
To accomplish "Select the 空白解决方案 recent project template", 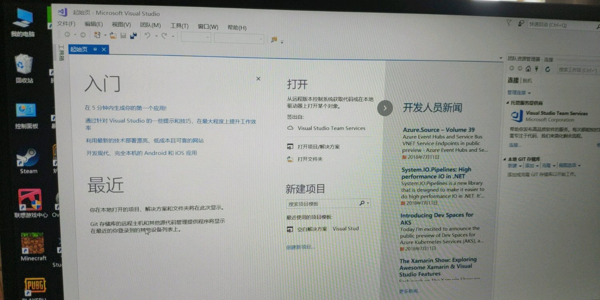I will (312, 229).
